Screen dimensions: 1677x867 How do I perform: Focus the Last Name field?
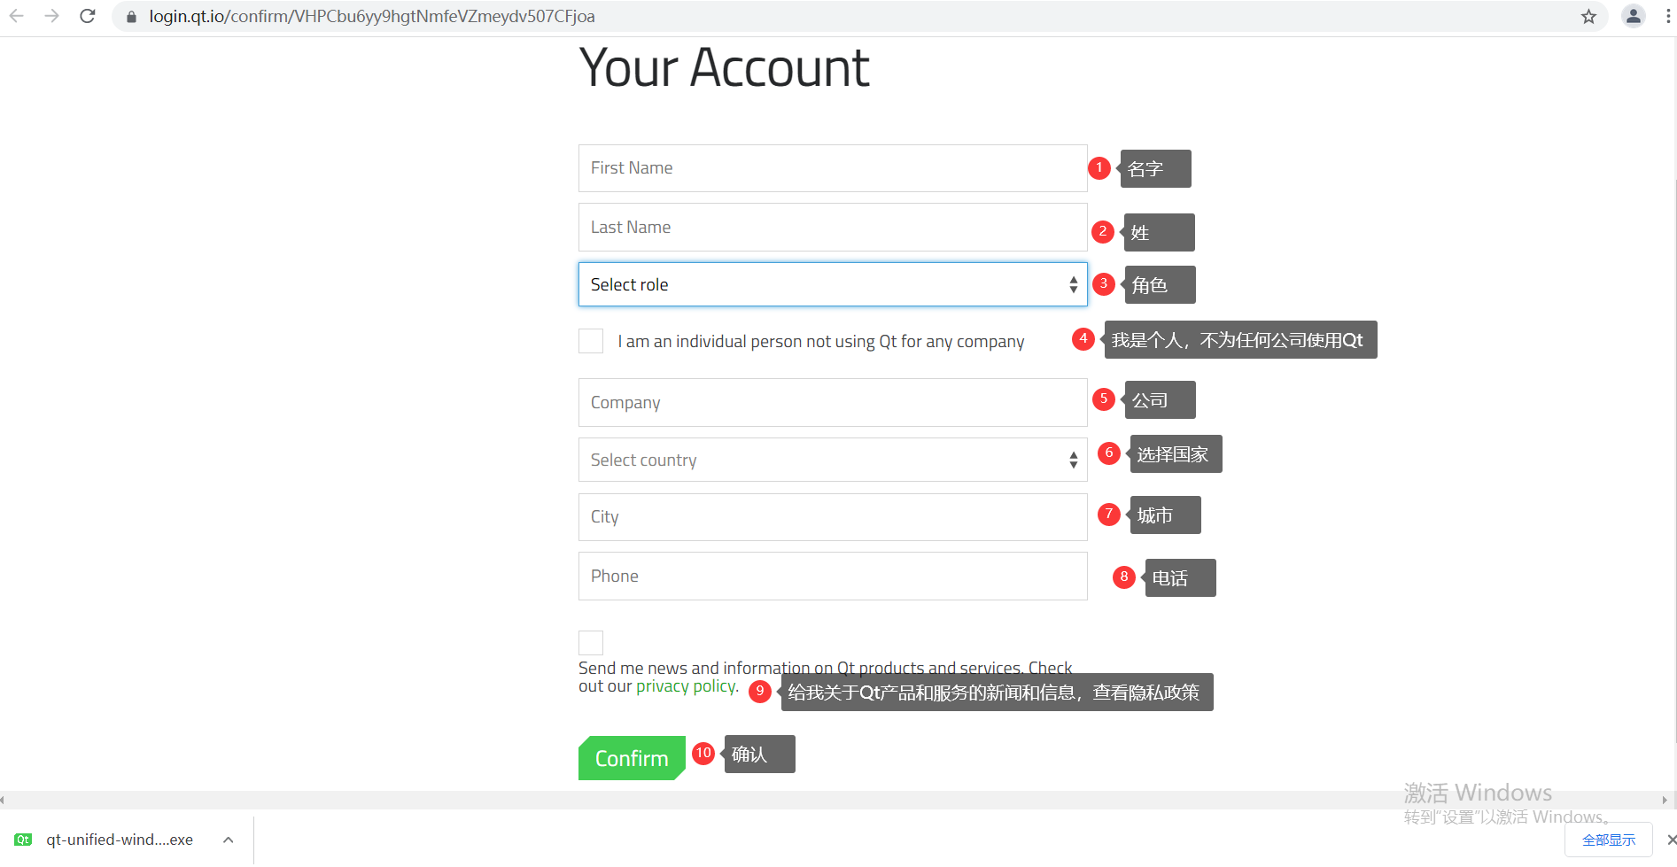(833, 228)
